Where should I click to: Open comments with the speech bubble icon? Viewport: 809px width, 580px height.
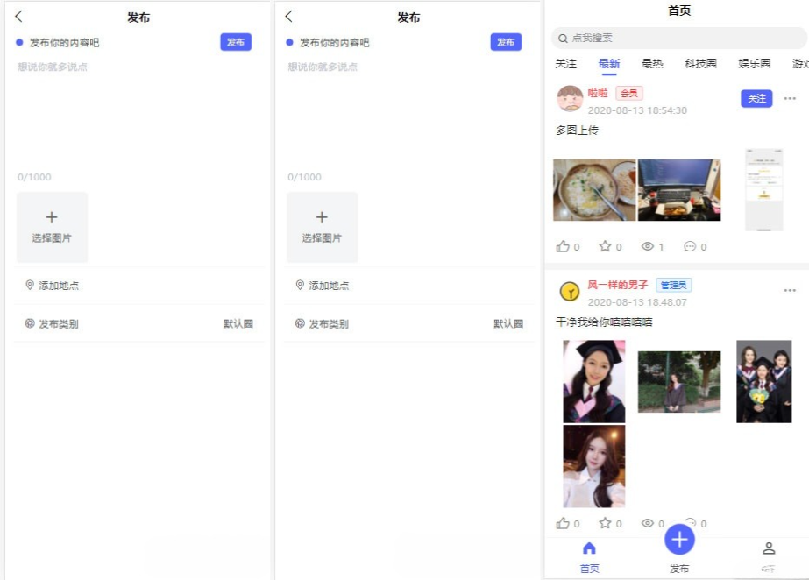coord(690,246)
